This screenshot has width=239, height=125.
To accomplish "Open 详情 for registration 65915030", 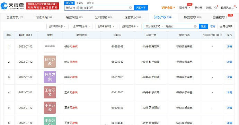I will (229, 92).
